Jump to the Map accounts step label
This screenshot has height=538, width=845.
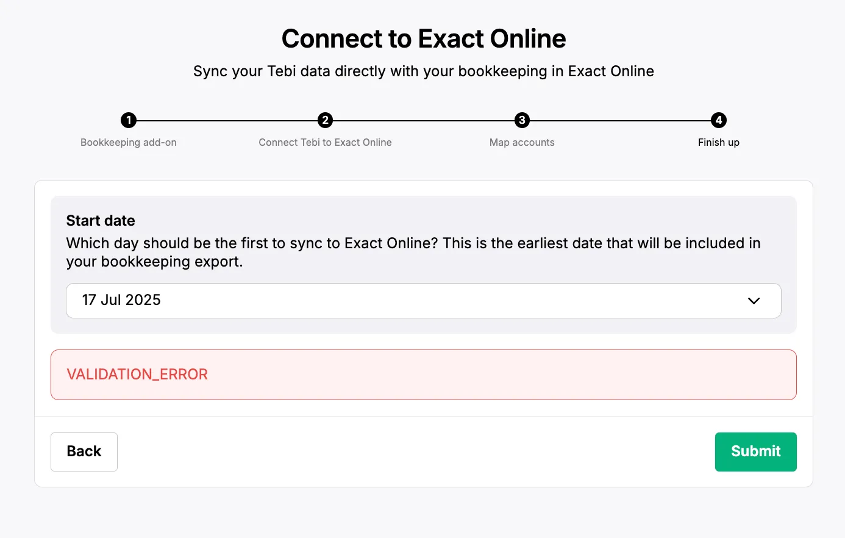522,142
